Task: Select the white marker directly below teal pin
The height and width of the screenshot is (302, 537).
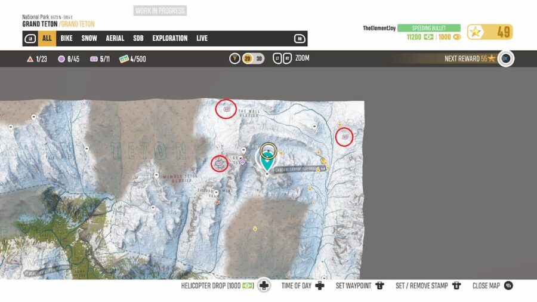Action: (267, 175)
